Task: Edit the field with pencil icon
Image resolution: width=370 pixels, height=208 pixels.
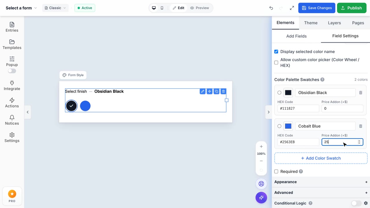Action: (203, 91)
